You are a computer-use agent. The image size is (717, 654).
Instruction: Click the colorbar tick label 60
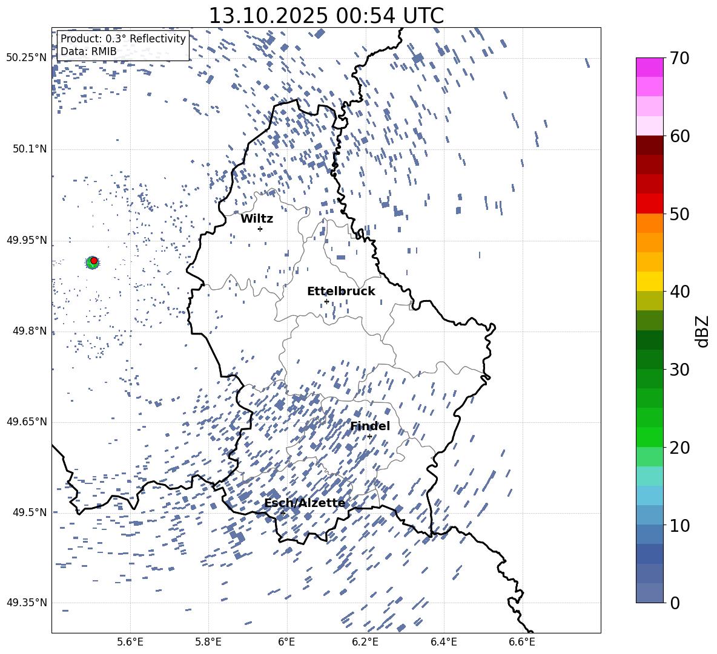click(x=679, y=136)
